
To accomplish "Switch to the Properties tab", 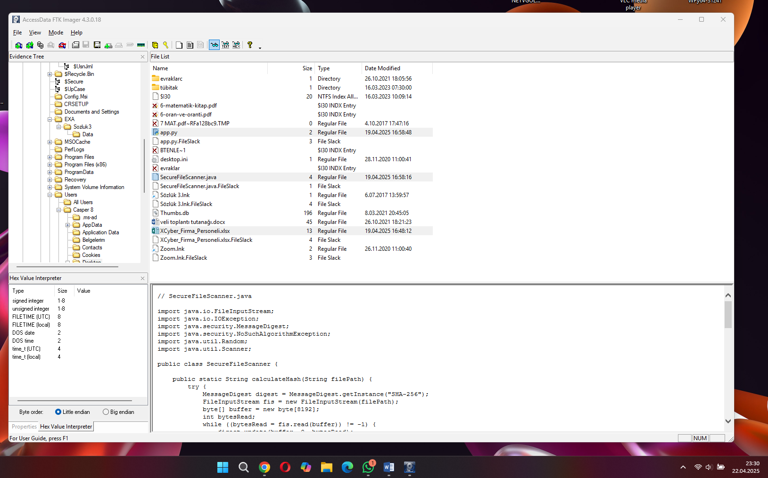I will click(x=24, y=427).
